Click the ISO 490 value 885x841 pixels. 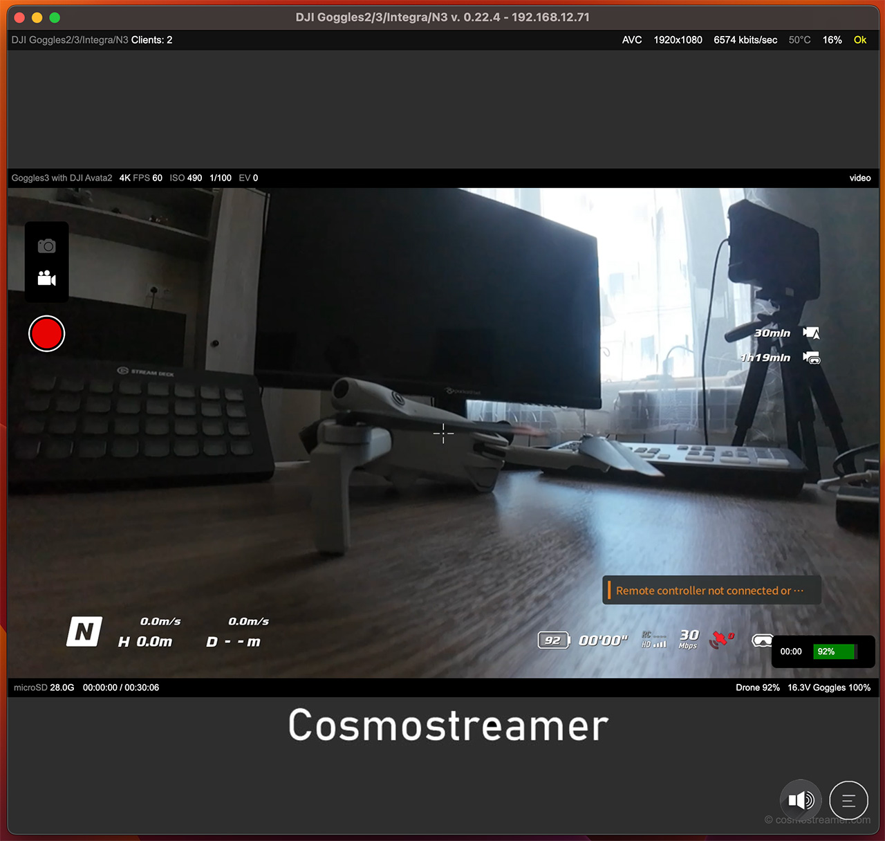186,178
